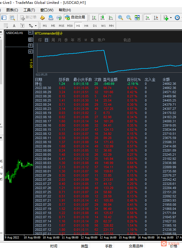Open the periodicity clock icon
This screenshot has height=248, width=182.
(177, 18)
